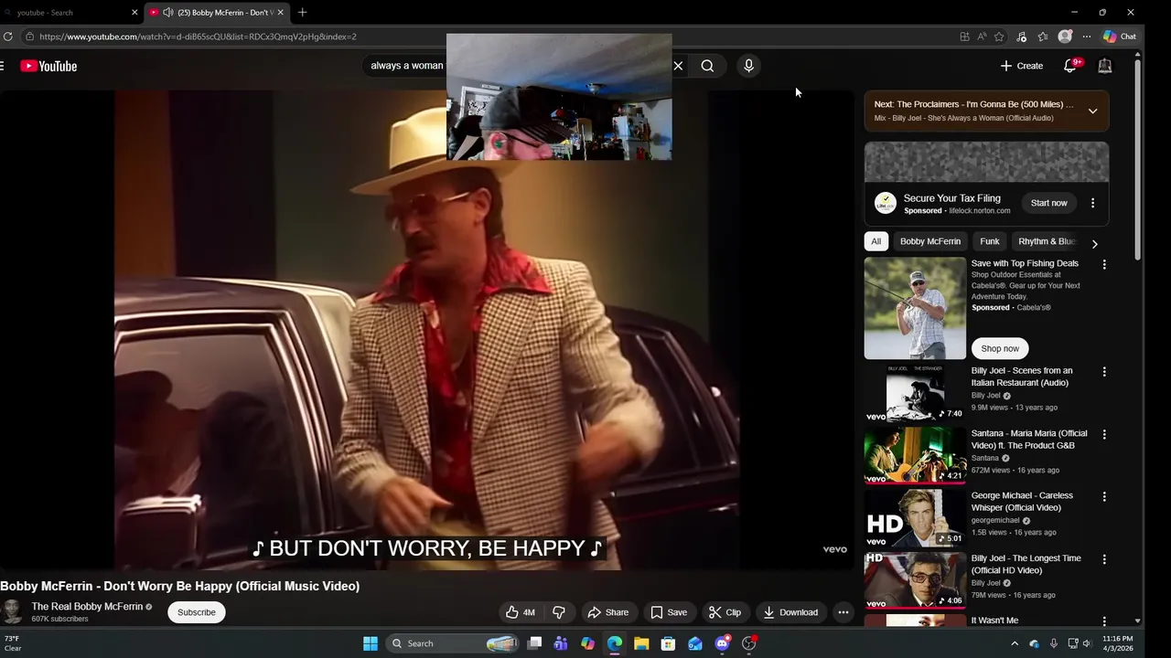Open the Cabela's fishing ad thumbnail
Image resolution: width=1171 pixels, height=658 pixels.
click(x=915, y=308)
